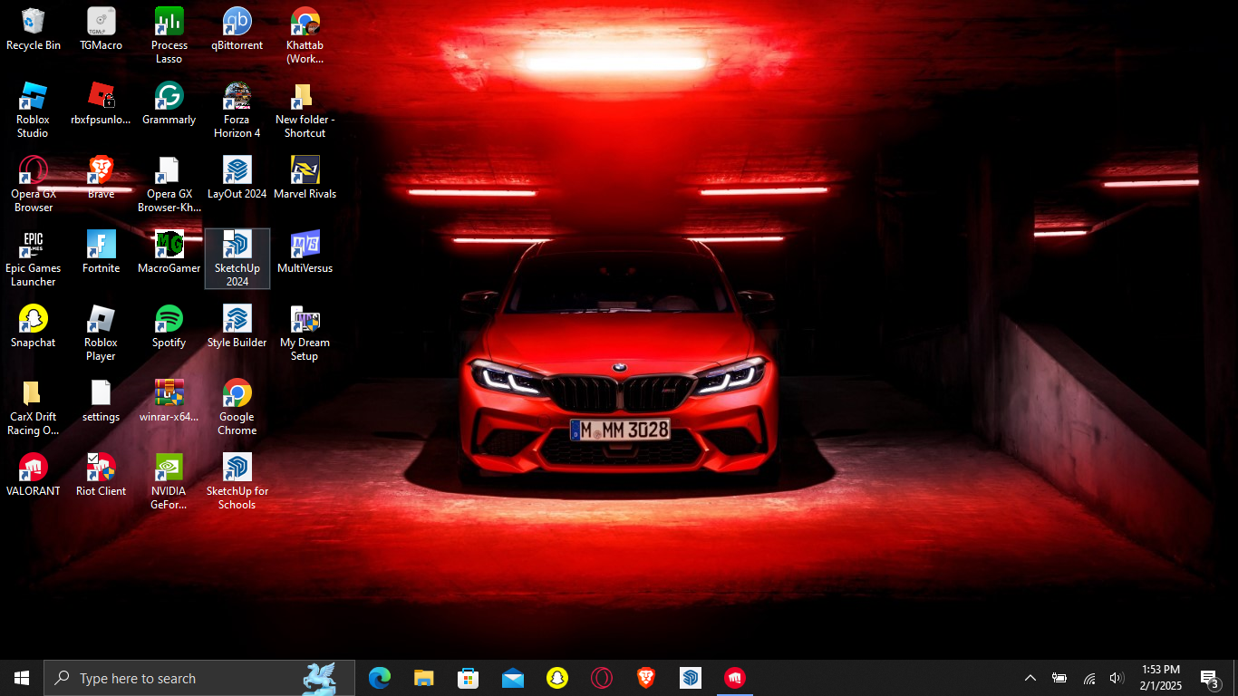1238x696 pixels.
Task: Select the Roblox Studio icon
Action: pyautogui.click(x=34, y=110)
